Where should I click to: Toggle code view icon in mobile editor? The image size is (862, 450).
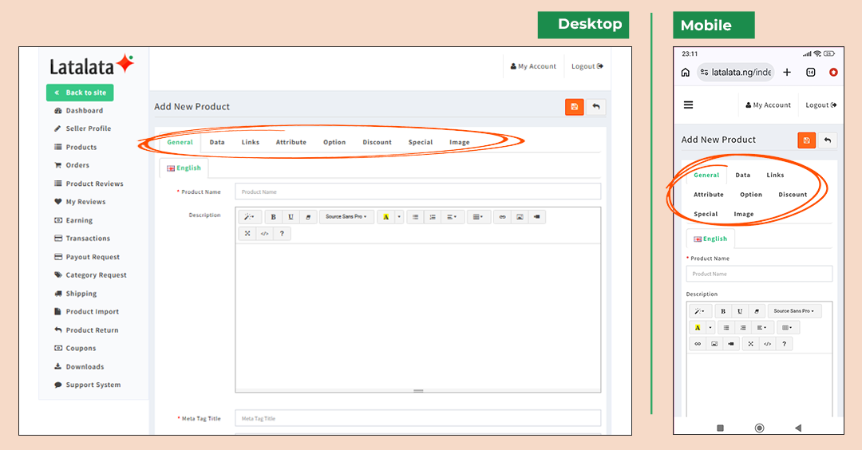click(x=768, y=344)
